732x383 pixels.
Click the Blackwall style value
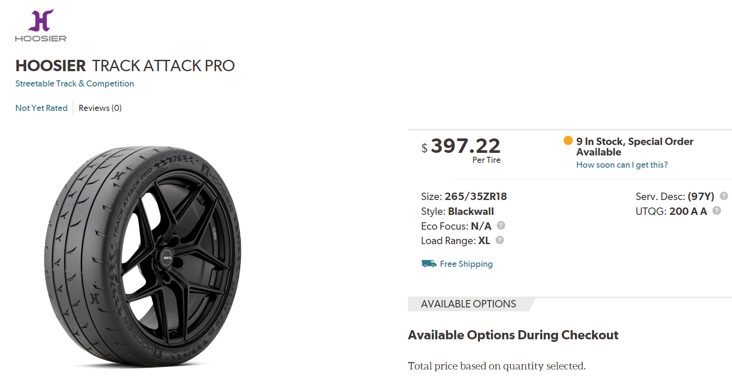(471, 211)
